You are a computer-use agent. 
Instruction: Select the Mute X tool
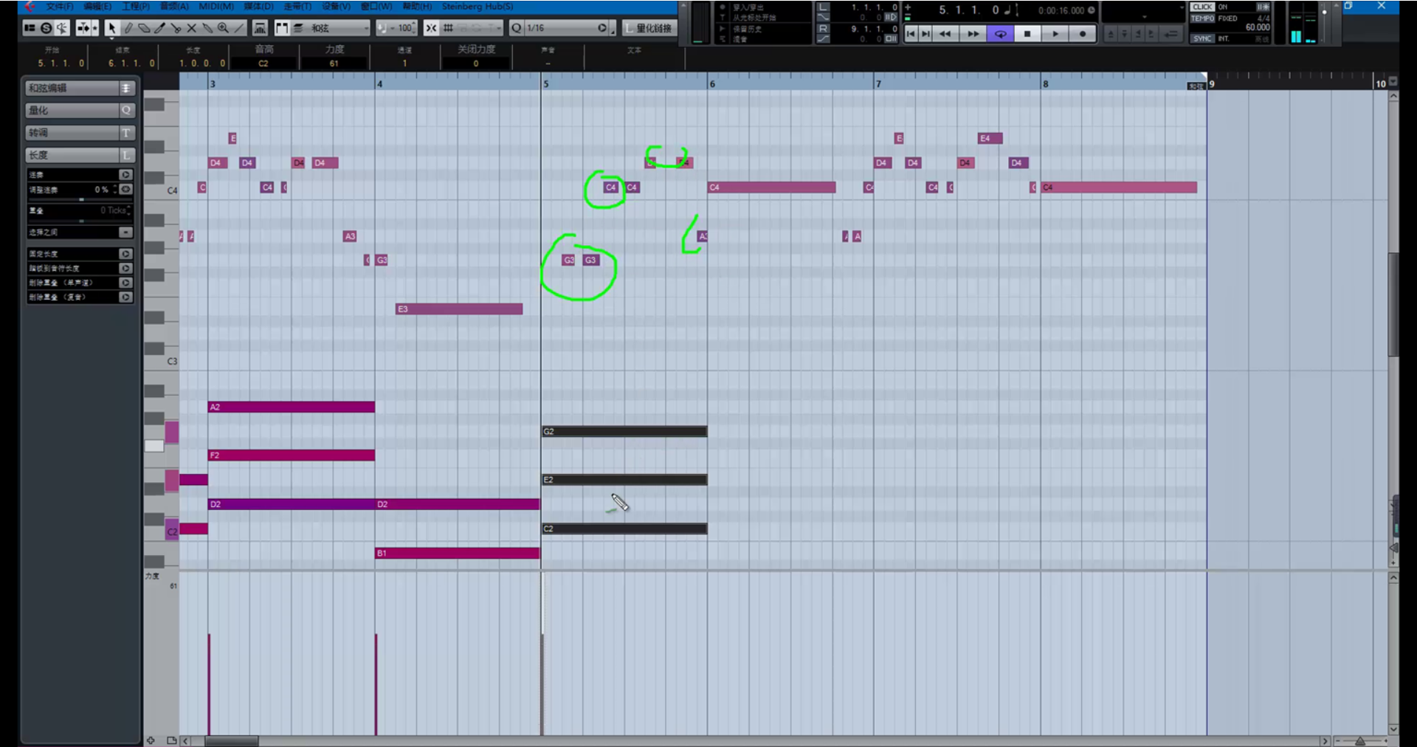click(x=191, y=28)
